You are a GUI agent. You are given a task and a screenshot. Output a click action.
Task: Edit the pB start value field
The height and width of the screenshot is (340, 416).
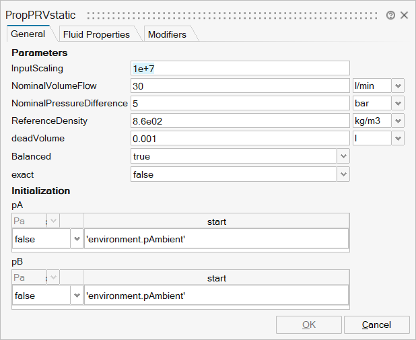coord(215,296)
